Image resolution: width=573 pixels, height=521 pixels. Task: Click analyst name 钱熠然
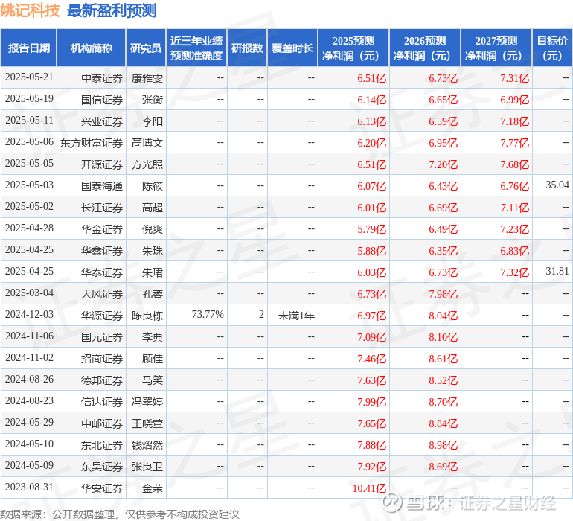147,445
